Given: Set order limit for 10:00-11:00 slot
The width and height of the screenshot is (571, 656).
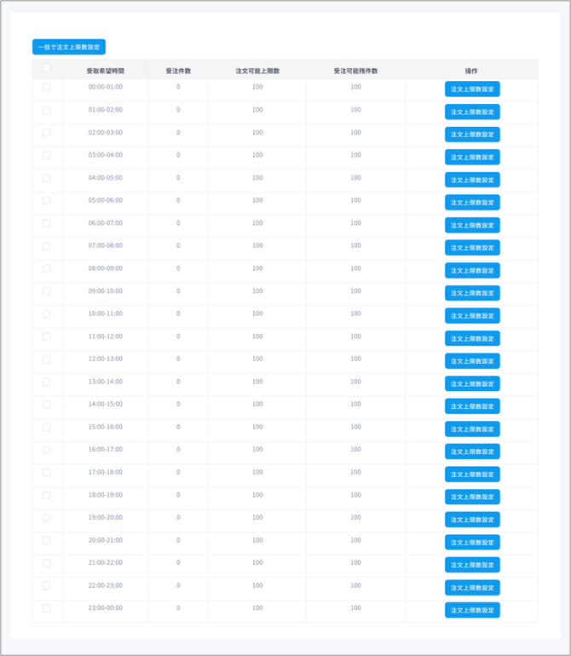Looking at the screenshot, I should (x=472, y=315).
